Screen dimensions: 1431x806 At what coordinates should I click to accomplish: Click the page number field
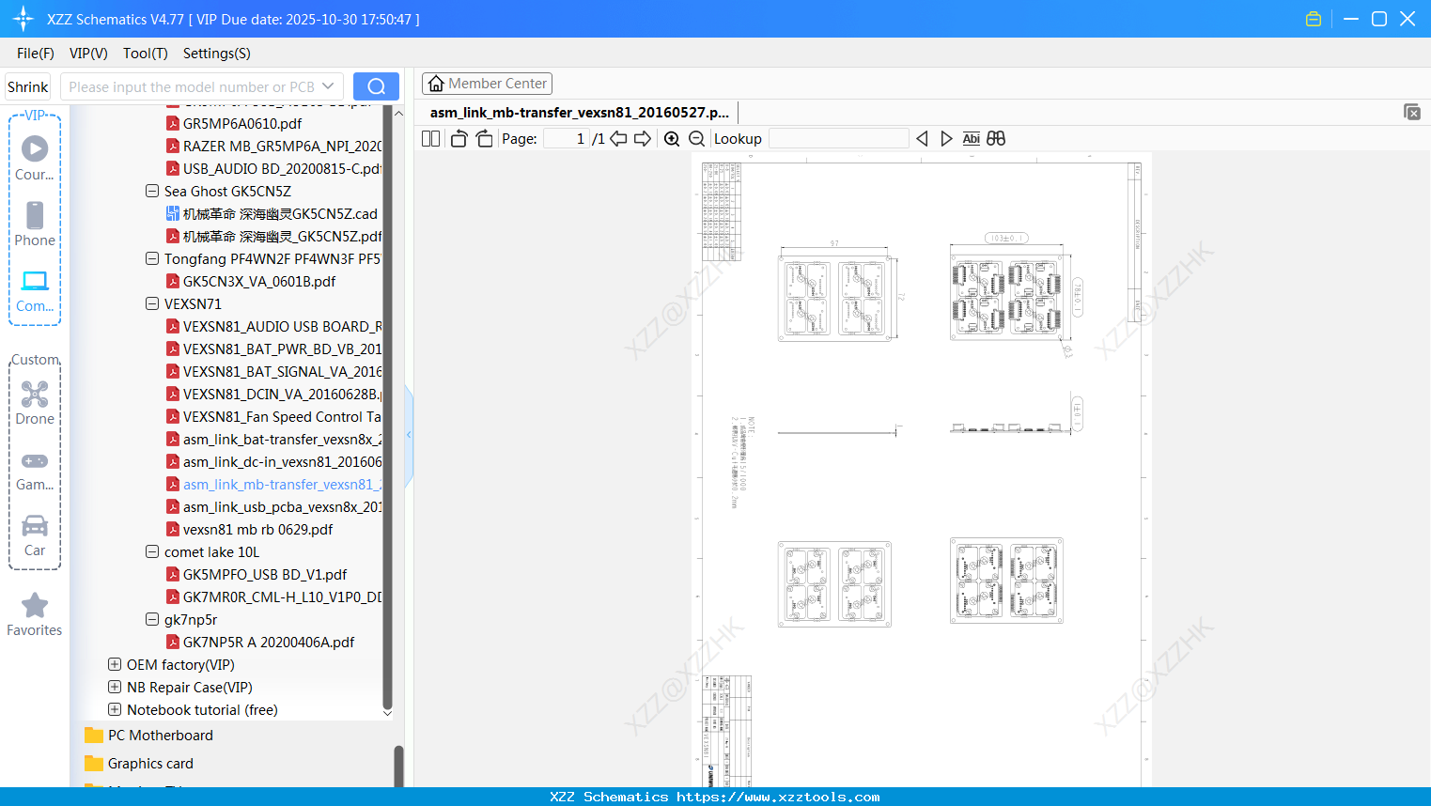tap(567, 139)
